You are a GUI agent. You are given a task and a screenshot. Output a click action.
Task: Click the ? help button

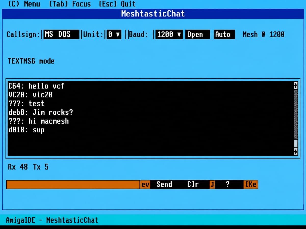point(228,184)
